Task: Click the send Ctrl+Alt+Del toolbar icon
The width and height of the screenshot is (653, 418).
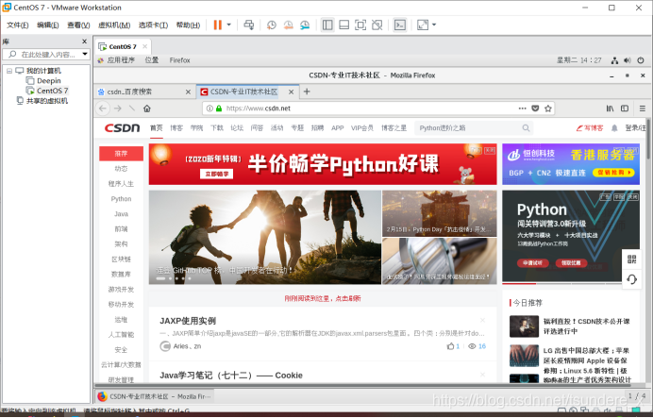Action: tap(248, 25)
